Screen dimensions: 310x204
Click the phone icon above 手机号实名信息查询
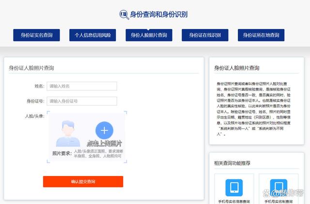(x=234, y=187)
